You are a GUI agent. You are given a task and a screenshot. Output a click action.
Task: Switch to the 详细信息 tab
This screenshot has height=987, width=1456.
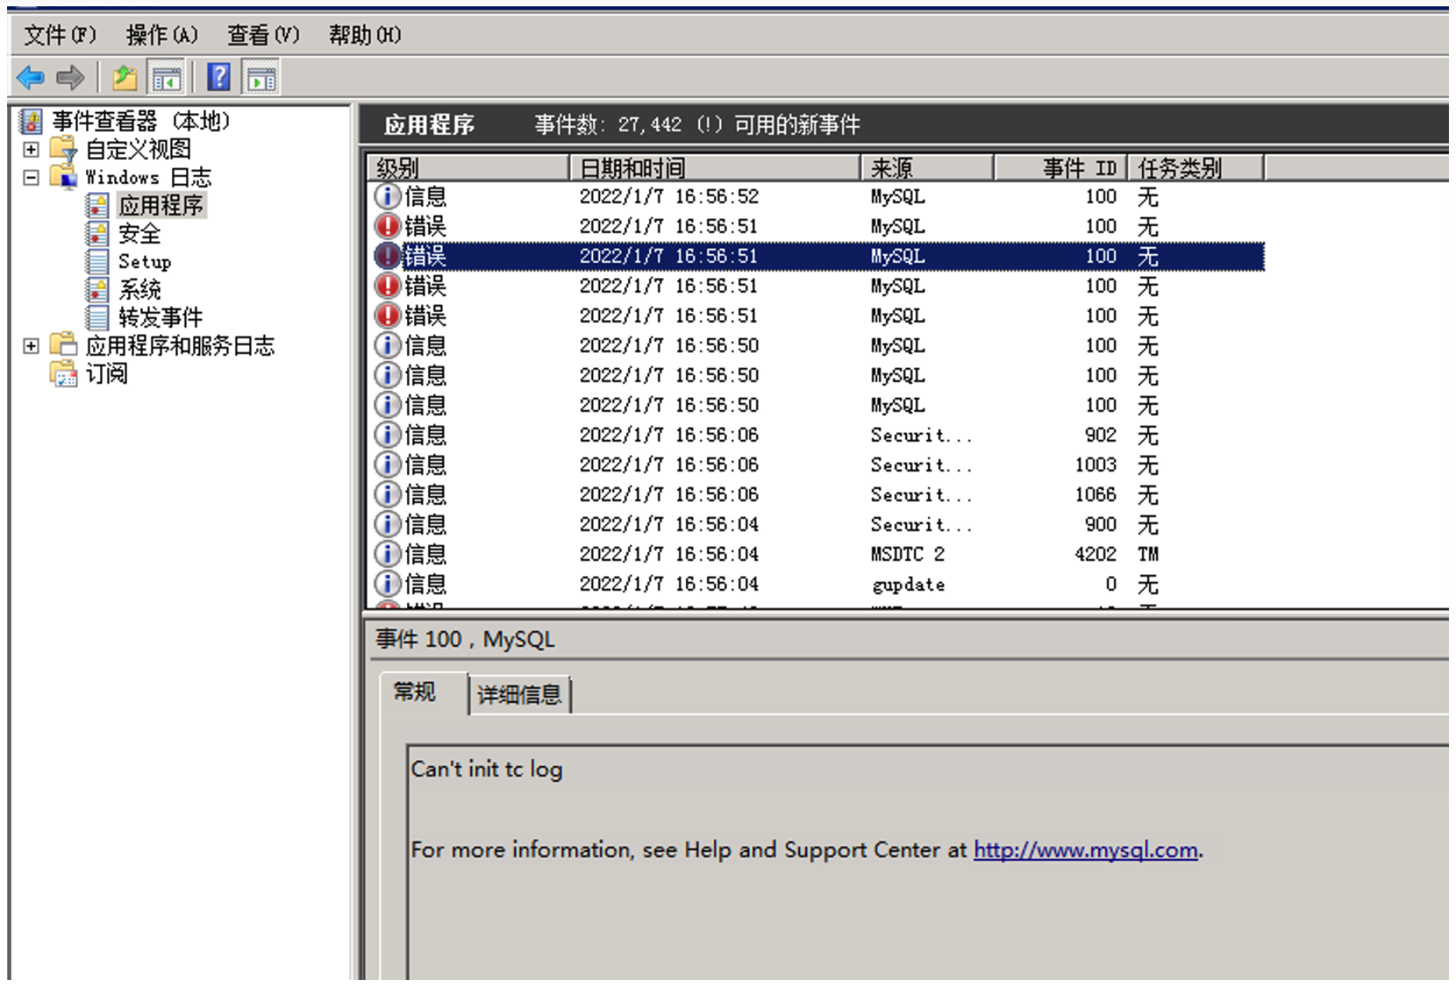[x=519, y=694]
